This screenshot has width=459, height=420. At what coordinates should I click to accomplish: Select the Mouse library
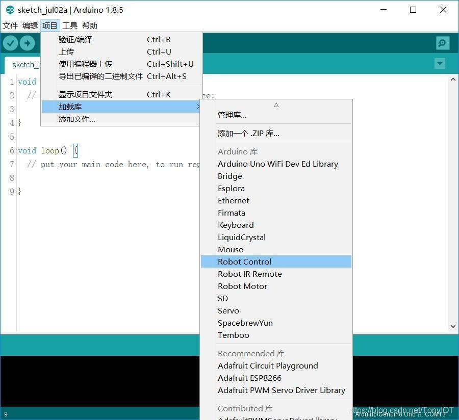click(276, 249)
